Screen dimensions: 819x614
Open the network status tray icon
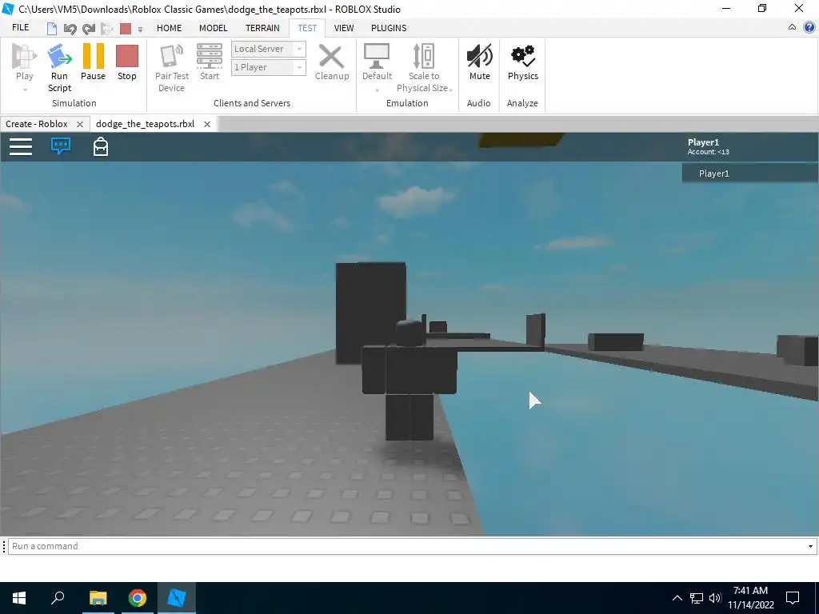pos(697,598)
